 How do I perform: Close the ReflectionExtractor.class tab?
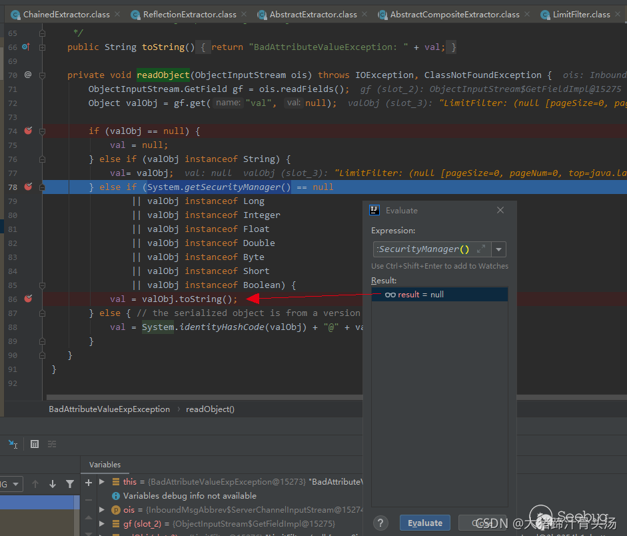(245, 14)
